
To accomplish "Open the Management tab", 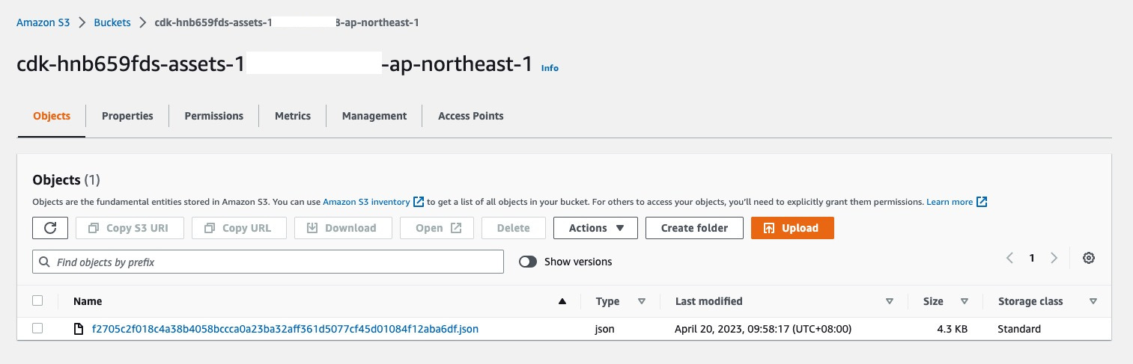I will pos(374,116).
